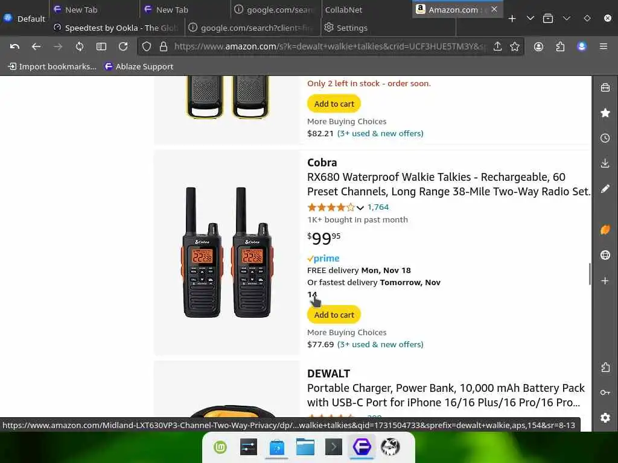The image size is (618, 463).
Task: Expand the chevron next to workspaces icon
Action: pyautogui.click(x=566, y=19)
